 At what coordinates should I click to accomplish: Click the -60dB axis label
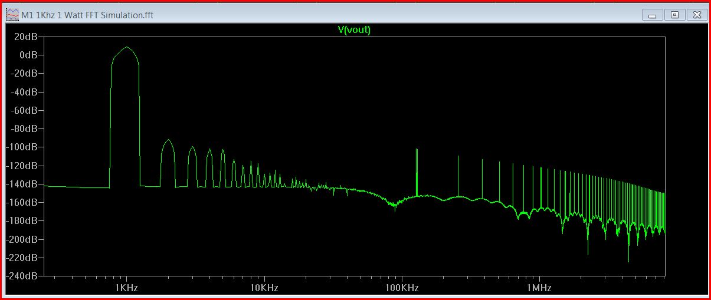tap(24, 110)
